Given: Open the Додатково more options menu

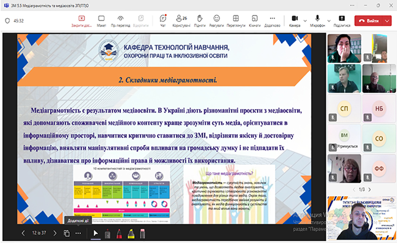Looking at the screenshot, I should pyautogui.click(x=272, y=20).
